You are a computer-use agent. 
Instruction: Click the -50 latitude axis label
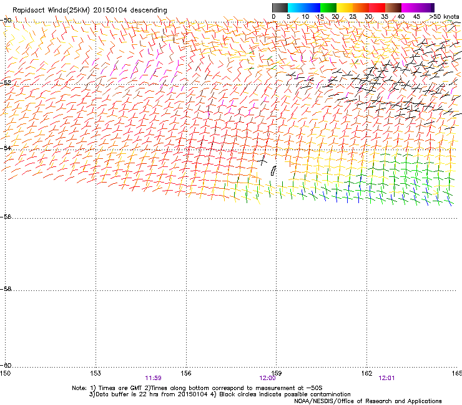[x=6, y=21]
